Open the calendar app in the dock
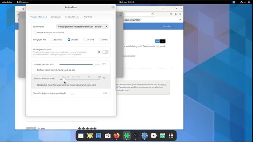Image resolution: width=253 pixels, height=142 pixels. [81, 136]
